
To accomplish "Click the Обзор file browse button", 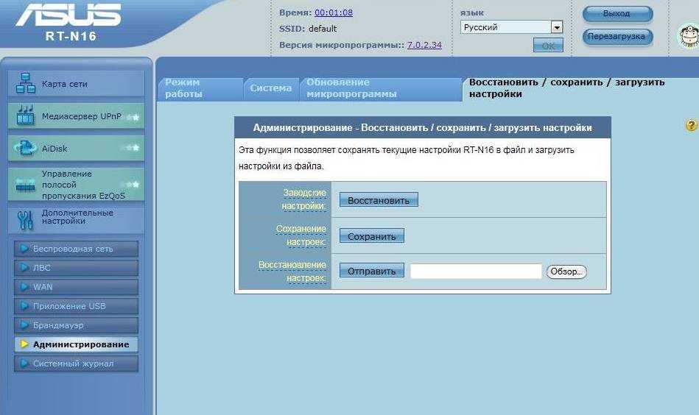I will tap(566, 272).
